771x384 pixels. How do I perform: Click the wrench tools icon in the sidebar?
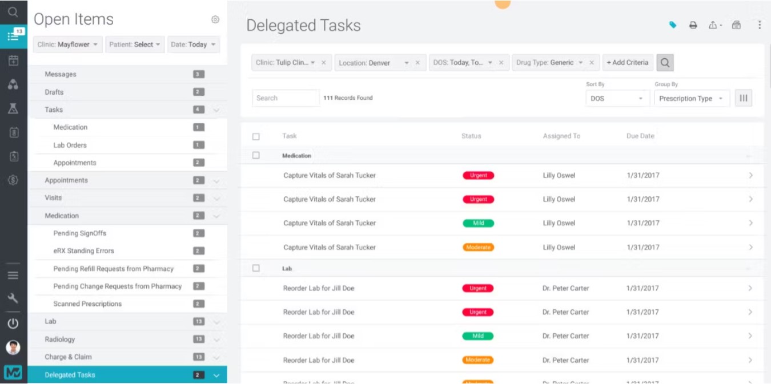pos(13,298)
